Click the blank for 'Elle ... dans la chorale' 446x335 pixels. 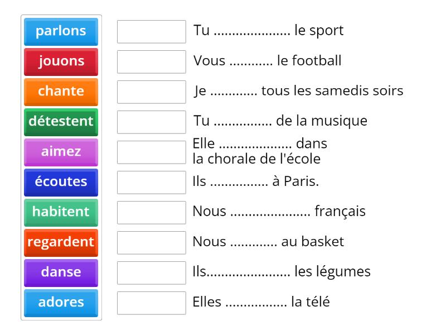click(x=151, y=152)
